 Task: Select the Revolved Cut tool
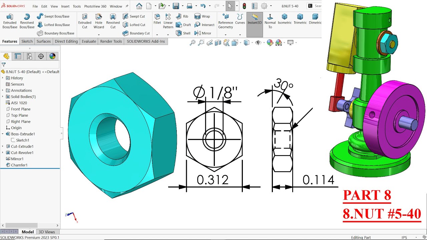pyautogui.click(x=113, y=21)
